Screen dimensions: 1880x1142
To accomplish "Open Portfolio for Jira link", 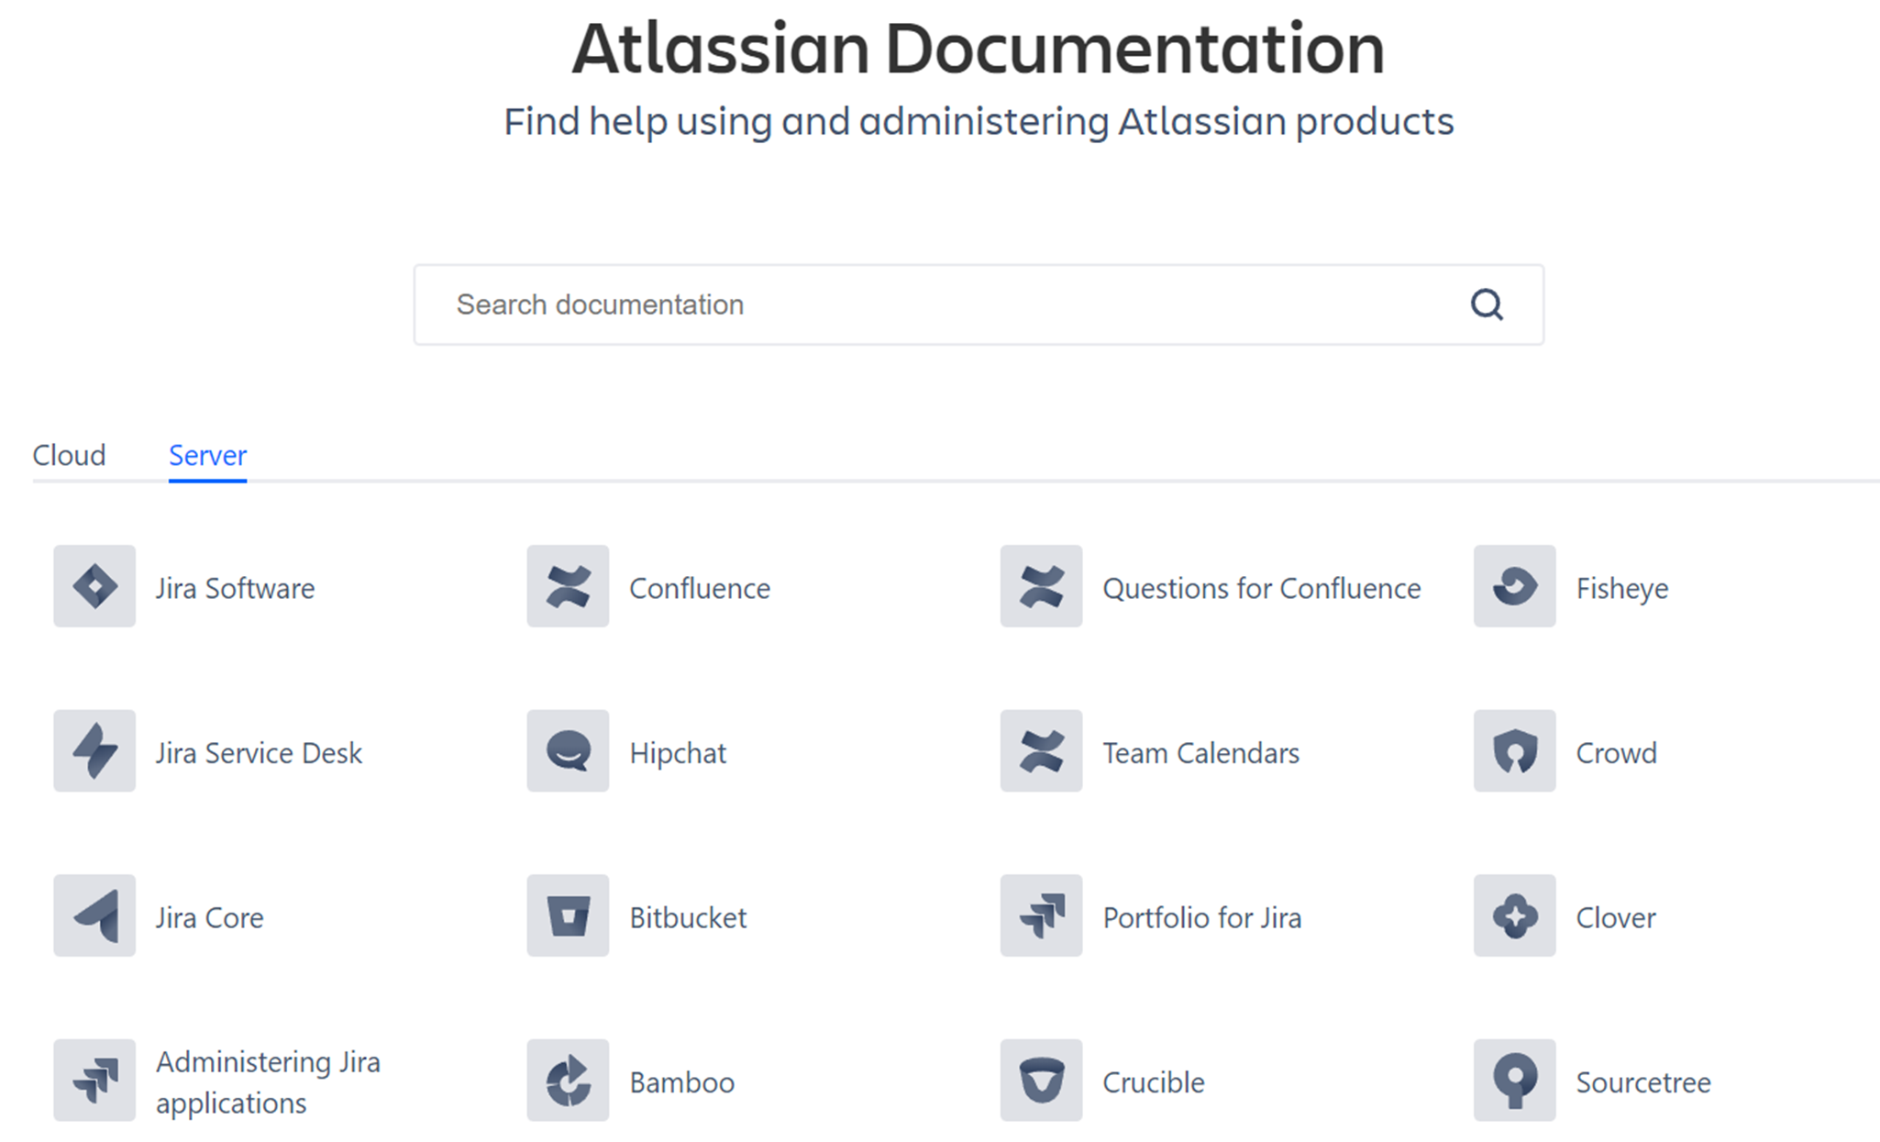I will (1202, 917).
